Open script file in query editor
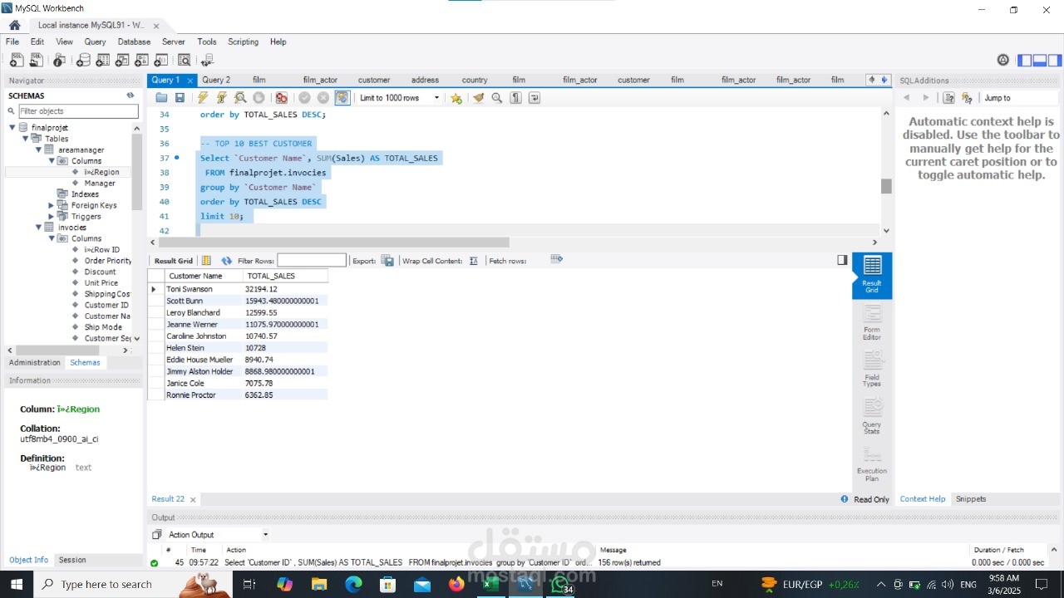This screenshot has height=598, width=1064. click(x=161, y=98)
